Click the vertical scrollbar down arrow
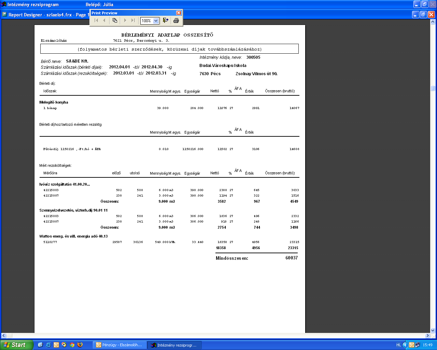Image resolution: width=437 pixels, height=350 pixels. (x=433, y=331)
